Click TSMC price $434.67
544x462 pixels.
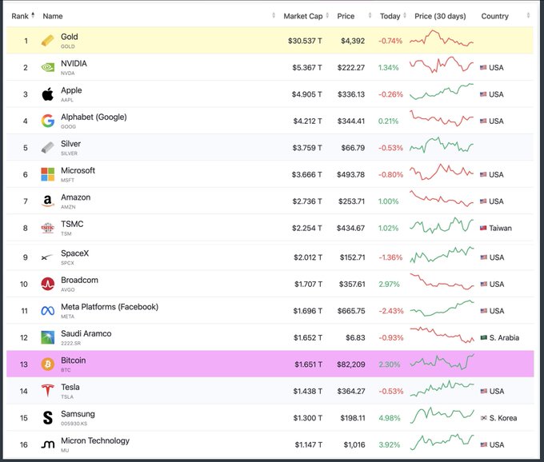point(350,228)
